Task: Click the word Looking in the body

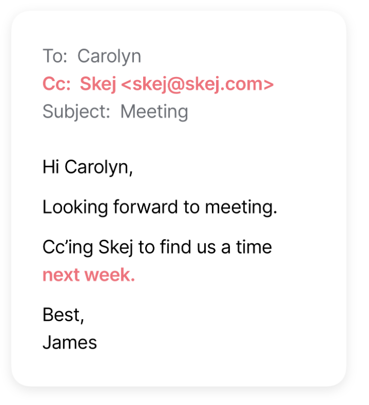Action: [x=75, y=208]
